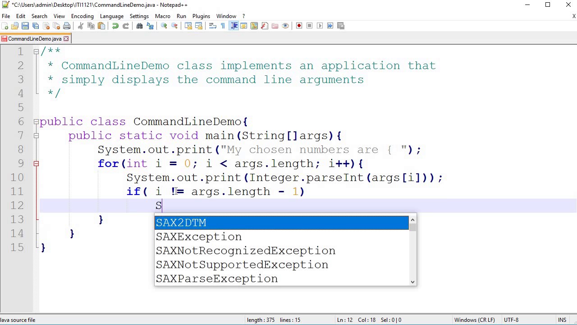Zoom out with magnifier minus icon
Image resolution: width=577 pixels, height=325 pixels.
click(174, 26)
